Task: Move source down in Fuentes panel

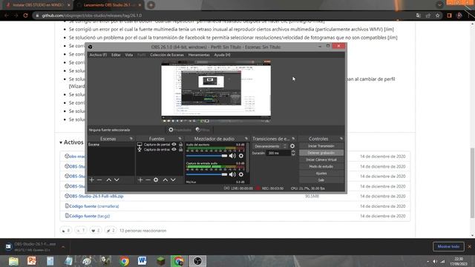Action: click(173, 179)
